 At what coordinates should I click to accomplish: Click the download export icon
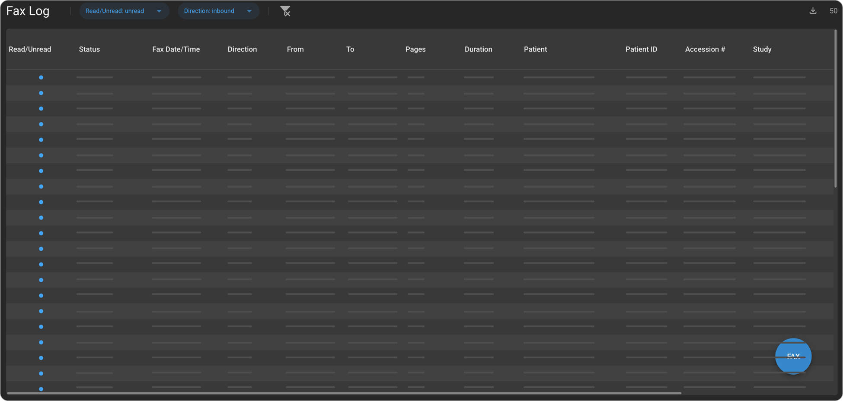point(813,11)
